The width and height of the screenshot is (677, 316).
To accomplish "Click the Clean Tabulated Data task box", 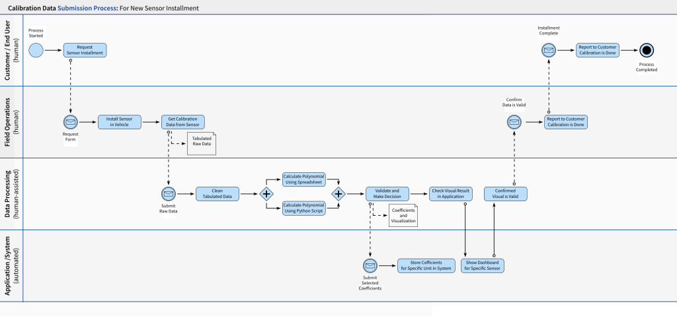I will pos(218,194).
